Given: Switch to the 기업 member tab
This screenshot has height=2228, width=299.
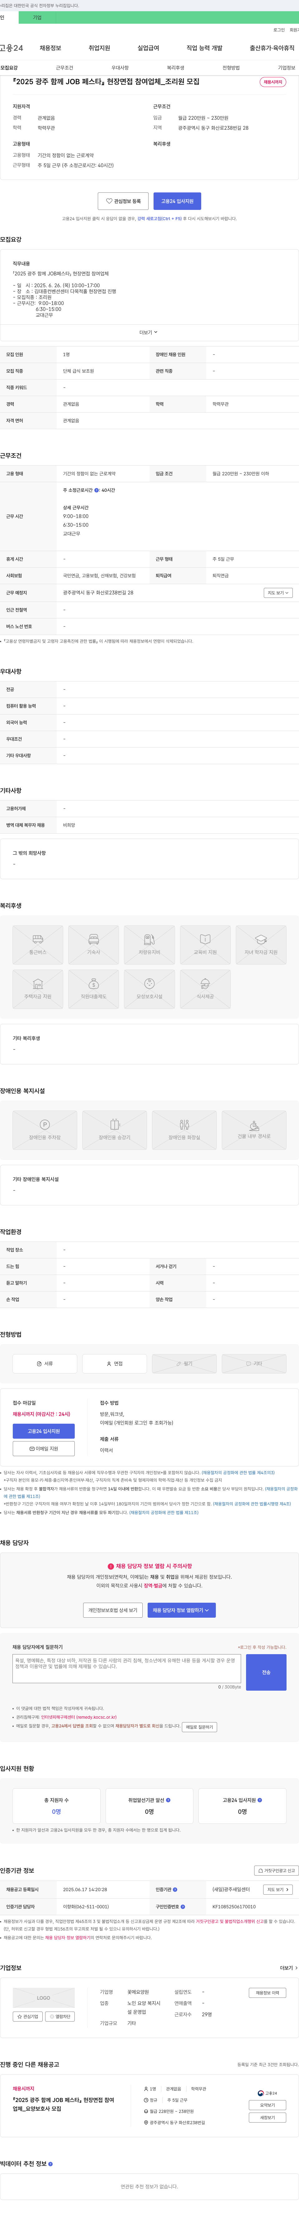Looking at the screenshot, I should tap(37, 17).
